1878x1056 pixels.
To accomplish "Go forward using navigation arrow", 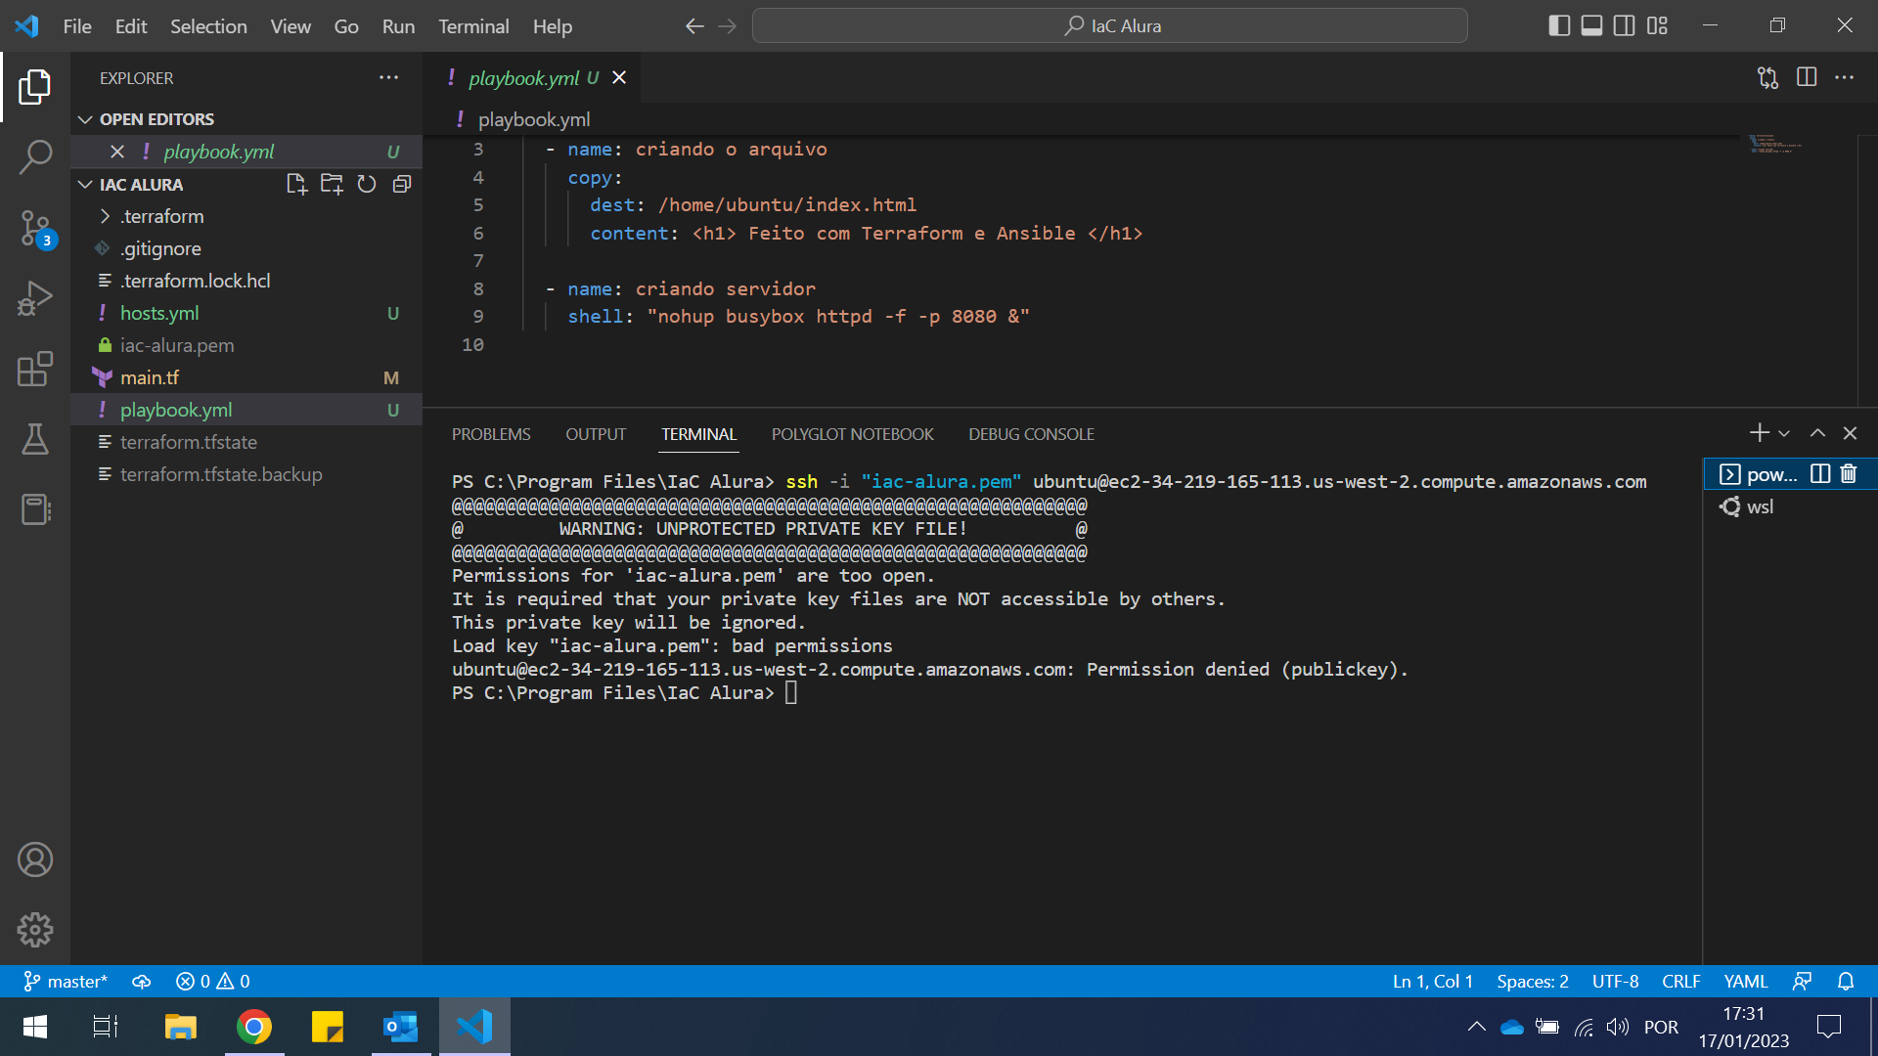I will [727, 26].
